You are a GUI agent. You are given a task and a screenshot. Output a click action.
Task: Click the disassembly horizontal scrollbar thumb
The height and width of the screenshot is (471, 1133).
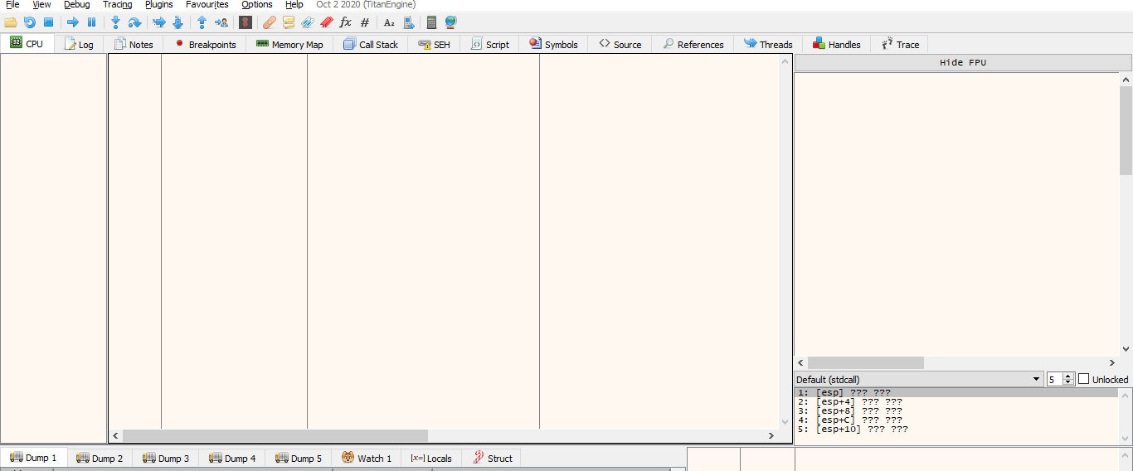tap(275, 435)
